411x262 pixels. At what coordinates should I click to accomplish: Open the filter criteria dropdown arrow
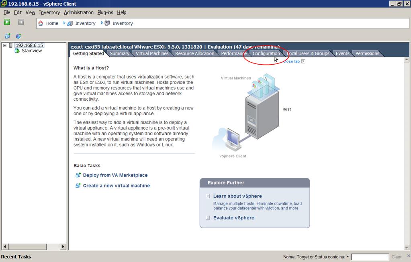point(348,257)
